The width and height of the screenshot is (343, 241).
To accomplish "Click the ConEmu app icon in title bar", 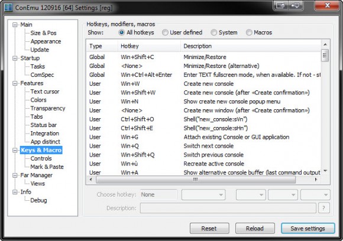I will click(8, 8).
